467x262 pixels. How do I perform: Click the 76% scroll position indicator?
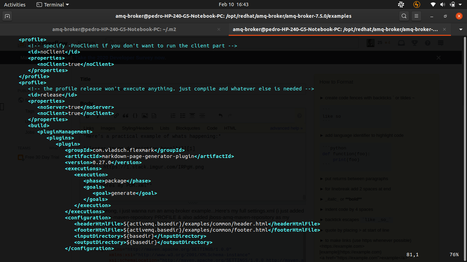(x=454, y=254)
